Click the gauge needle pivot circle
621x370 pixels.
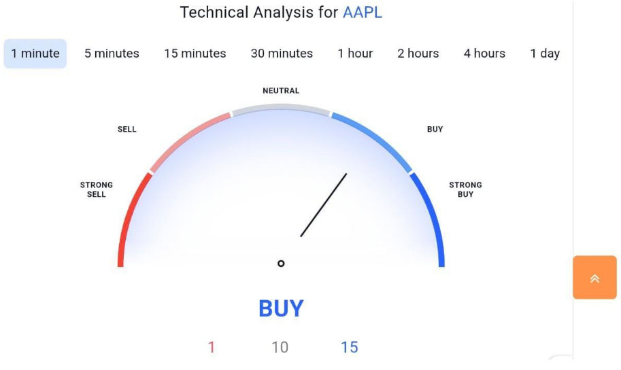pyautogui.click(x=281, y=263)
